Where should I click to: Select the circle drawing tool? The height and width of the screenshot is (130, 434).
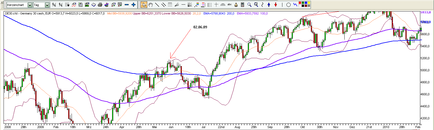click(288, 5)
